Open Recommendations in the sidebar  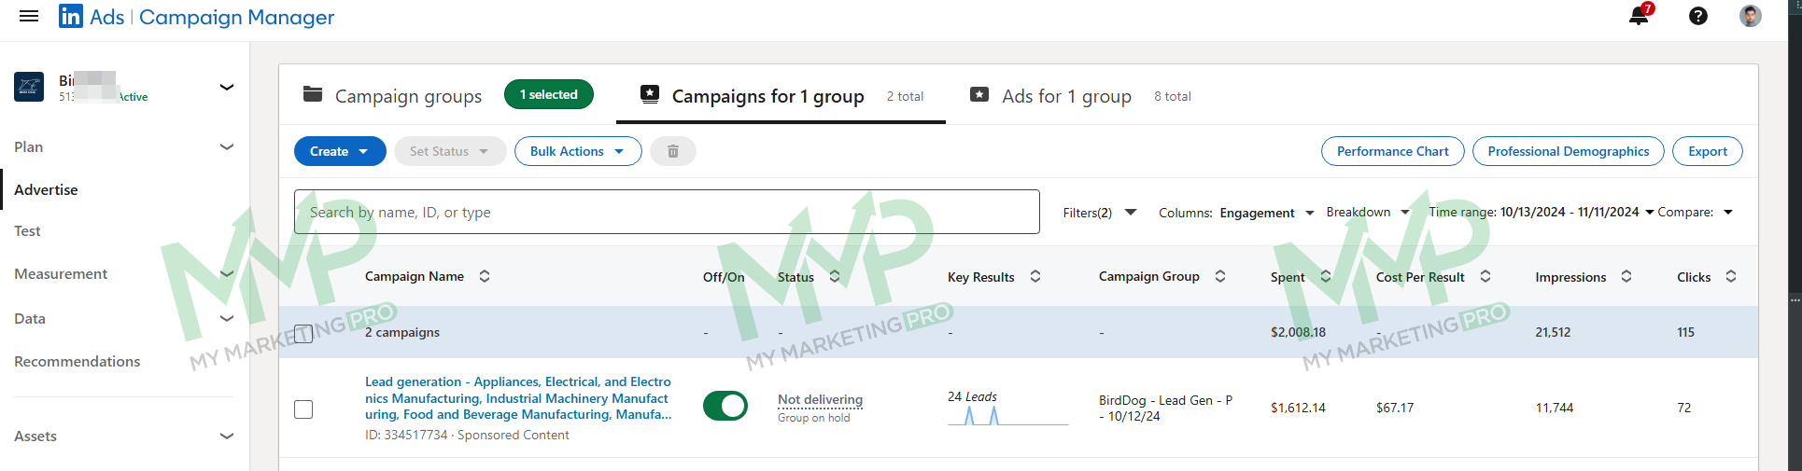77,361
